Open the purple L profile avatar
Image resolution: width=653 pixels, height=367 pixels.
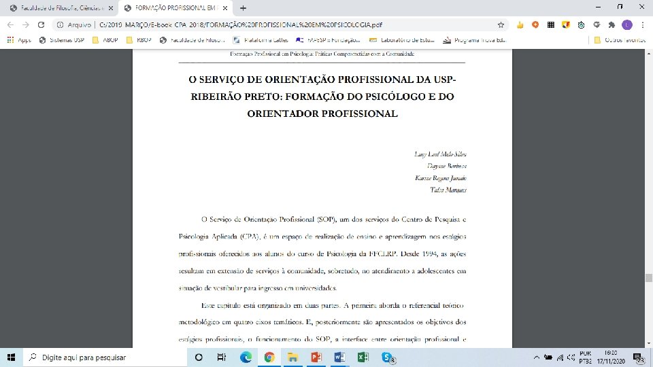pyautogui.click(x=626, y=25)
